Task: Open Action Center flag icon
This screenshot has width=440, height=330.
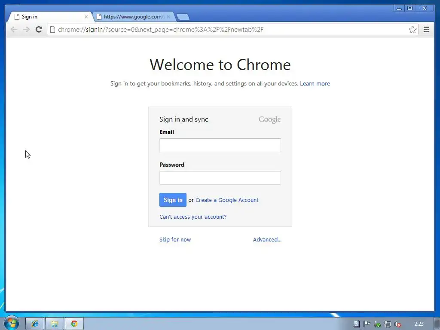Action: [367, 324]
